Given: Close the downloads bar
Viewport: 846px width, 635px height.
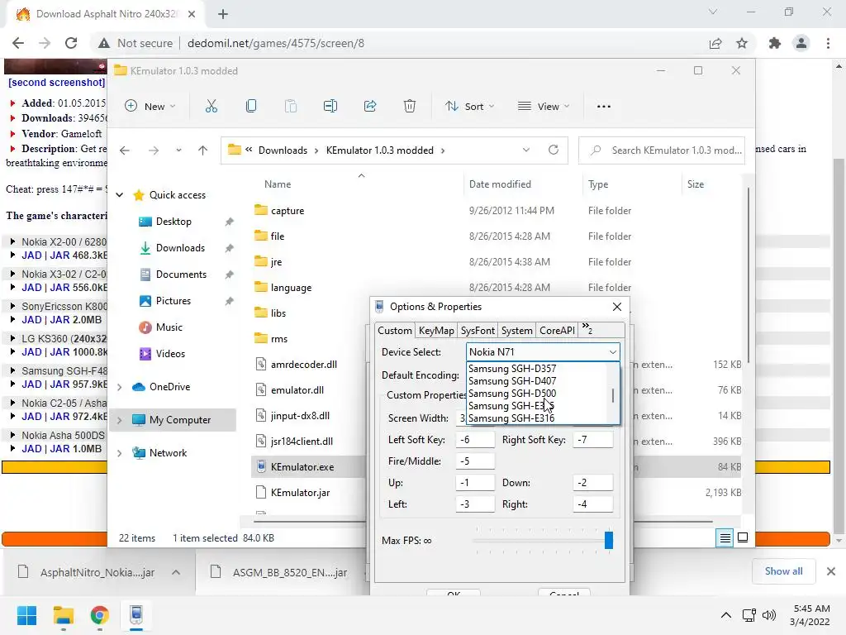Looking at the screenshot, I should pos(831,571).
